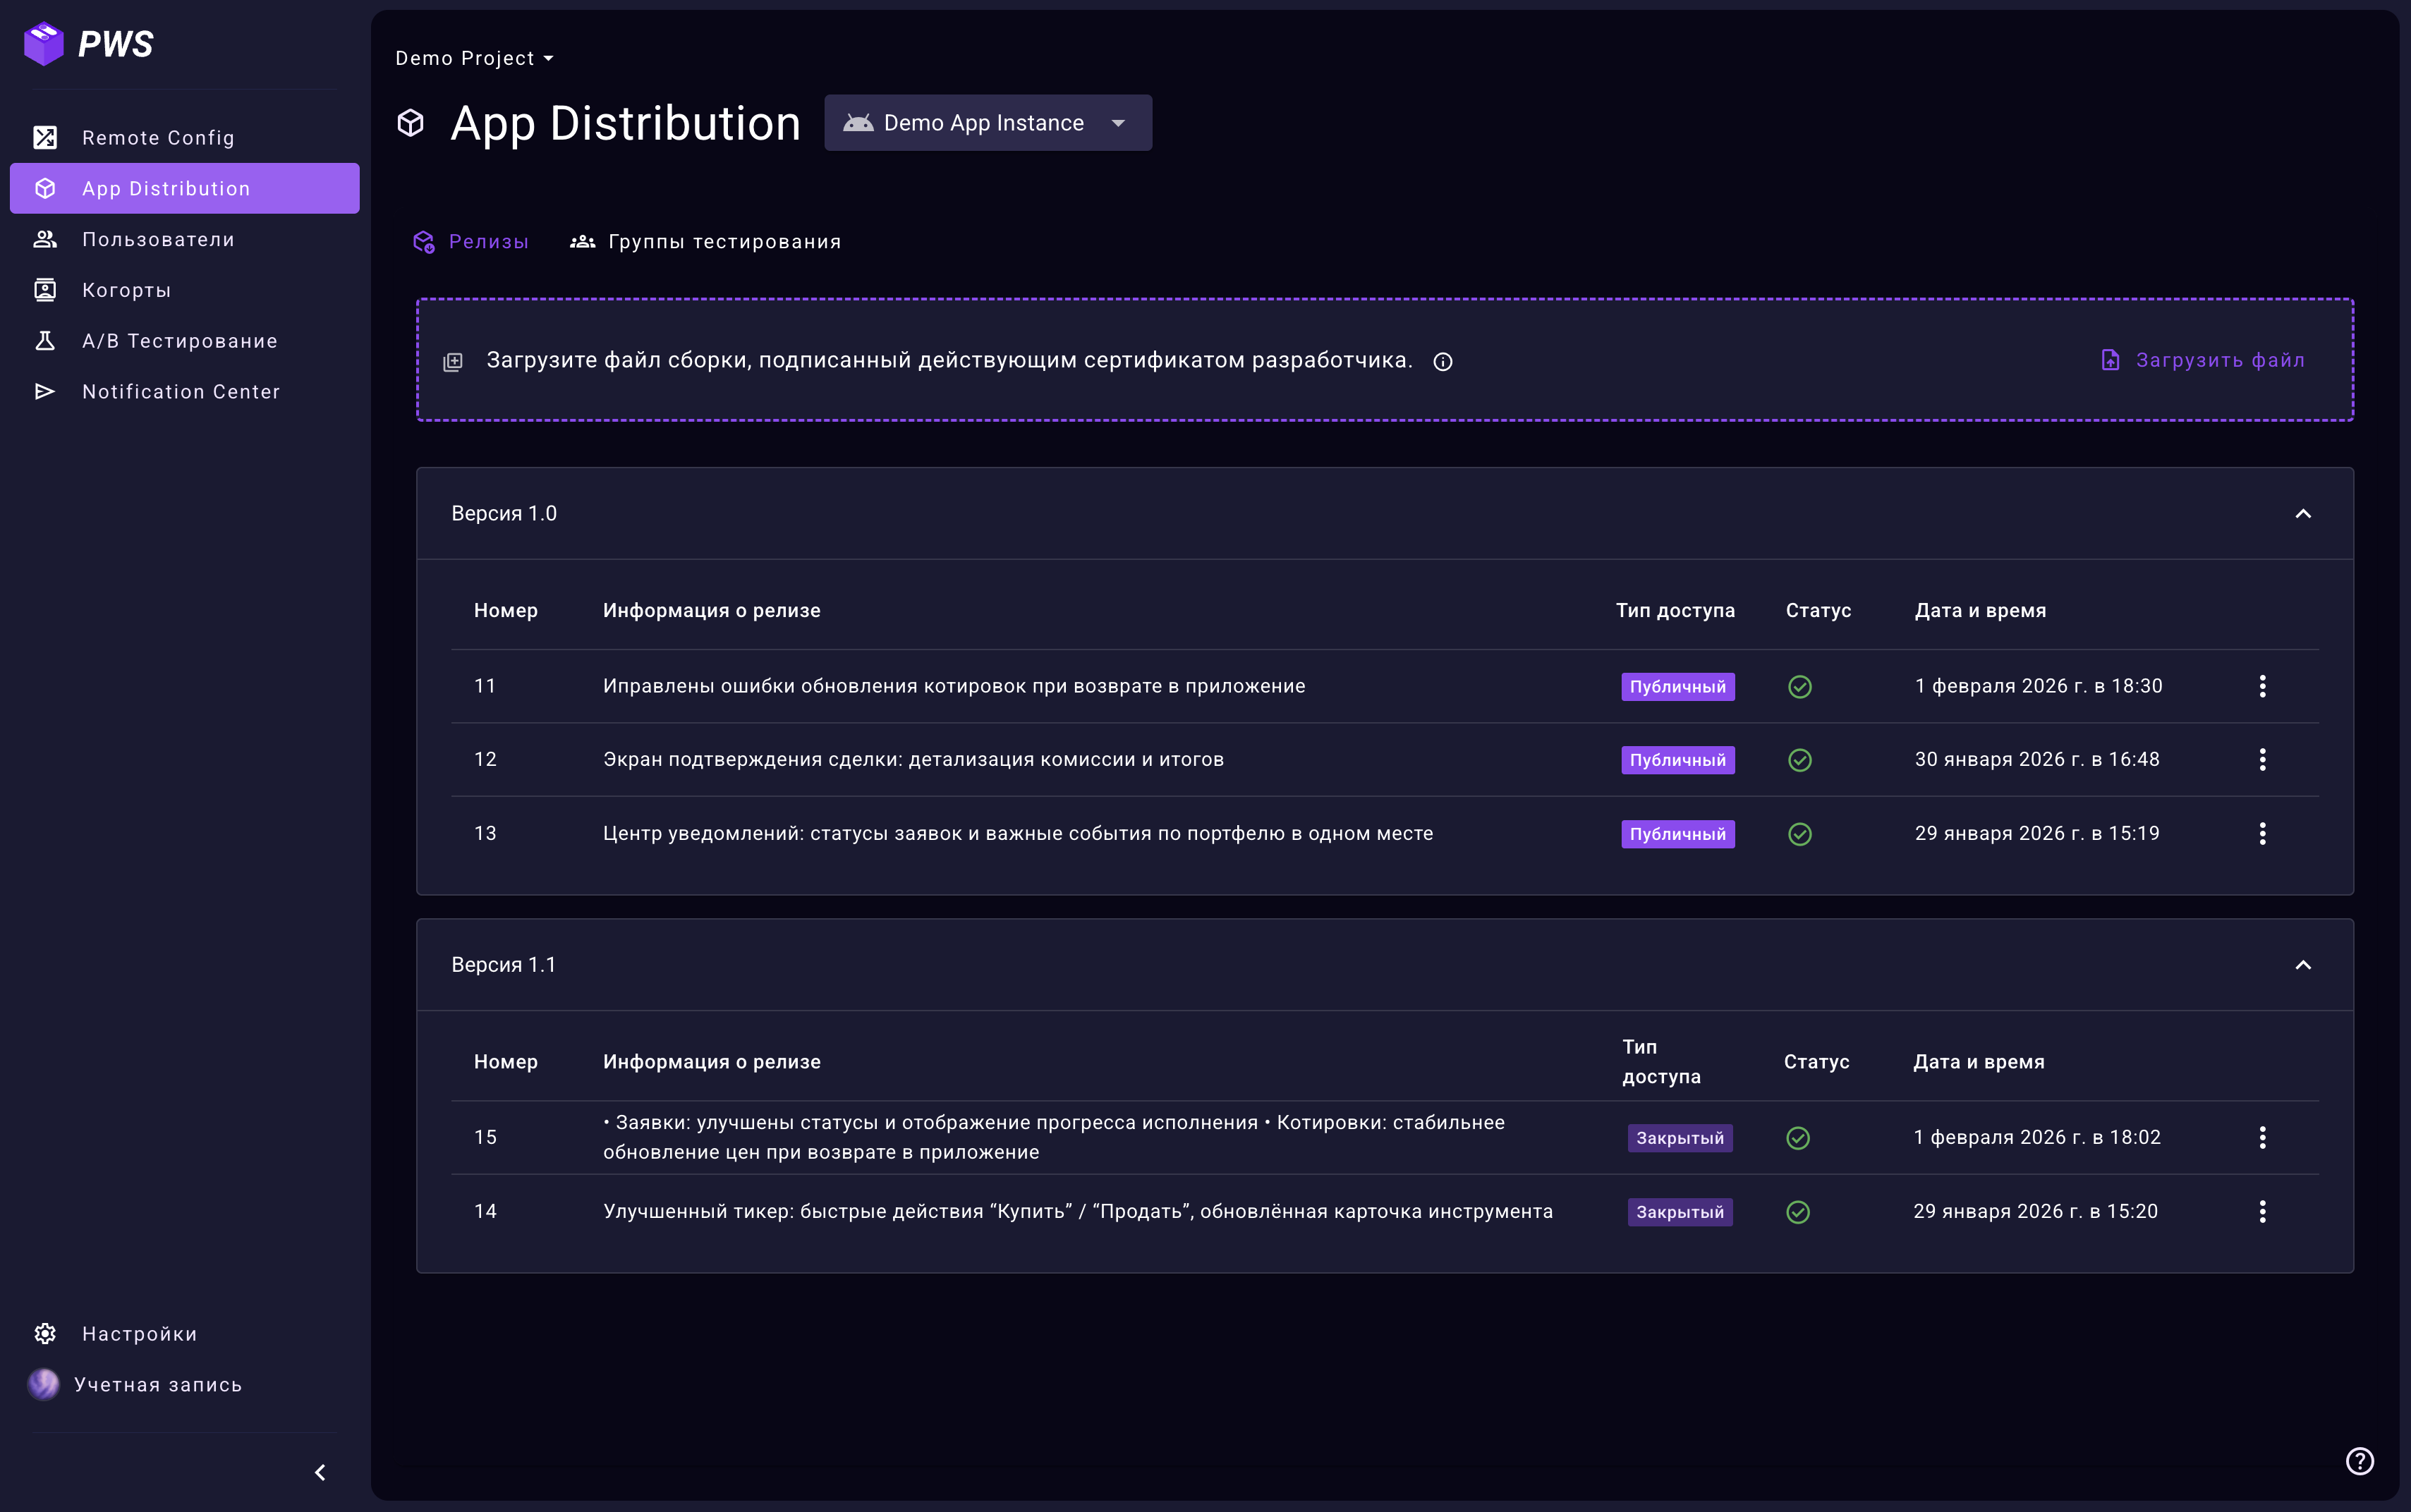The height and width of the screenshot is (1512, 2411).
Task: Collapse the Версия 1.1 section
Action: (x=2303, y=965)
